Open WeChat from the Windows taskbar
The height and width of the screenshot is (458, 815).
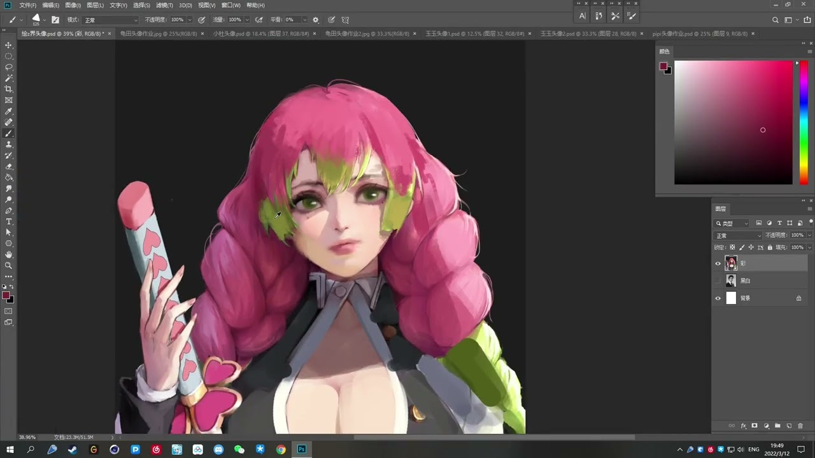239,449
